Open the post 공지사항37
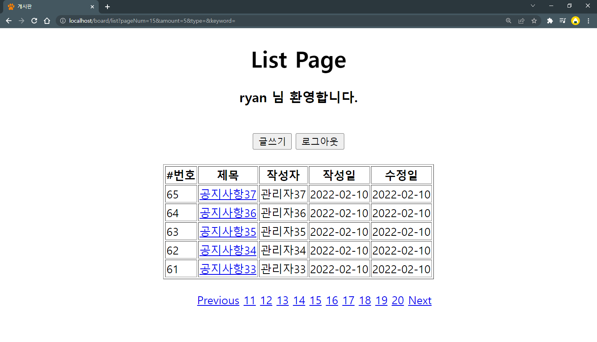This screenshot has height=342, width=597. (x=228, y=194)
